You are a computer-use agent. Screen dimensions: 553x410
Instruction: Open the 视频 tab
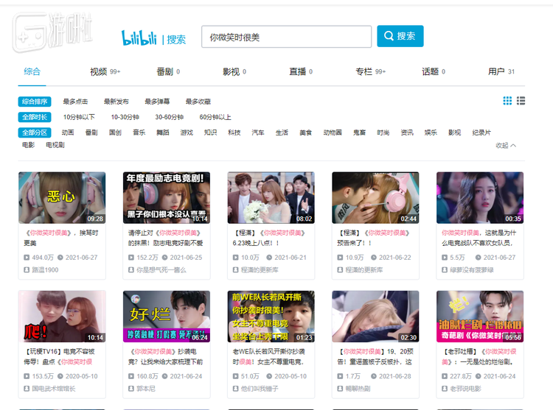[99, 71]
